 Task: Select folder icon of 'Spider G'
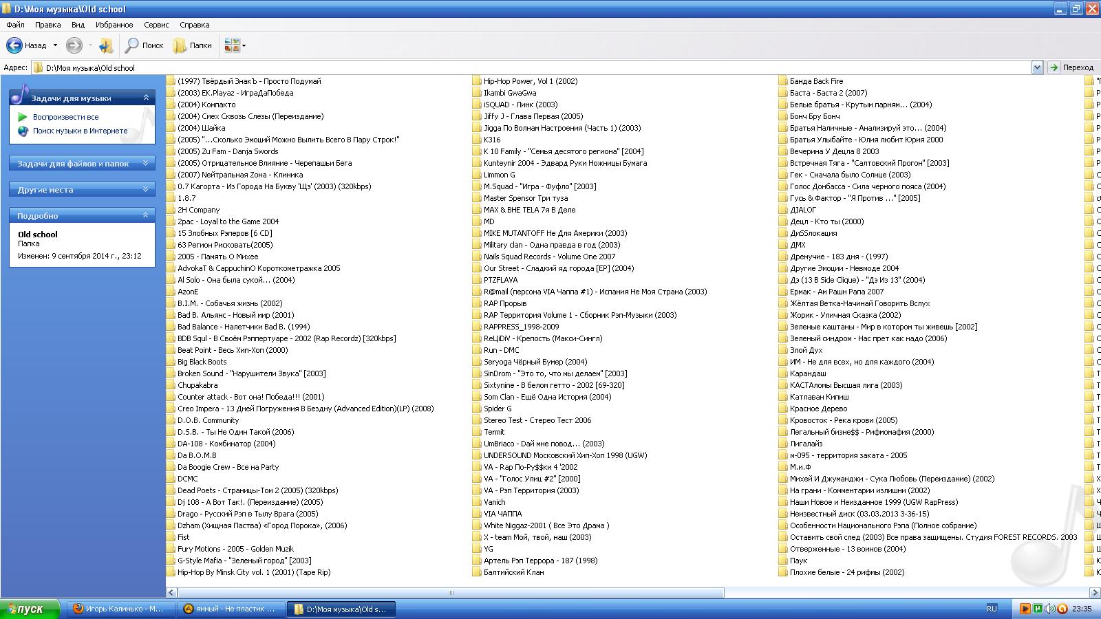pos(477,409)
